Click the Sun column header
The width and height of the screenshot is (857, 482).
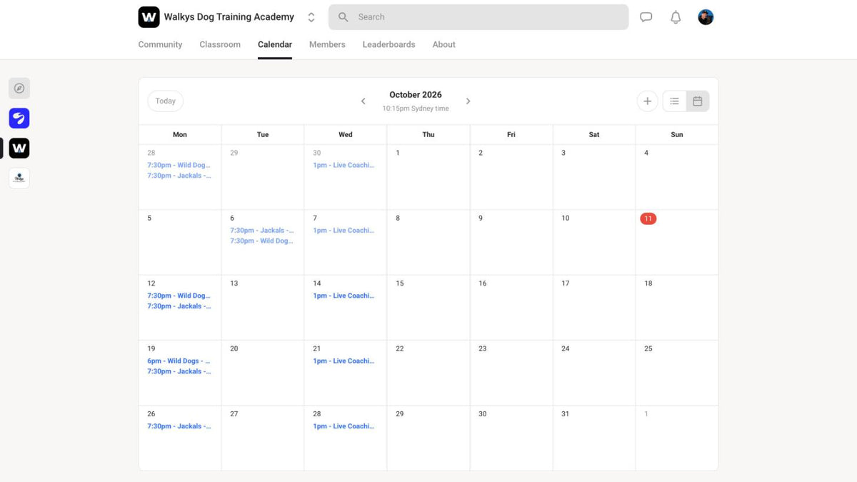tap(677, 134)
